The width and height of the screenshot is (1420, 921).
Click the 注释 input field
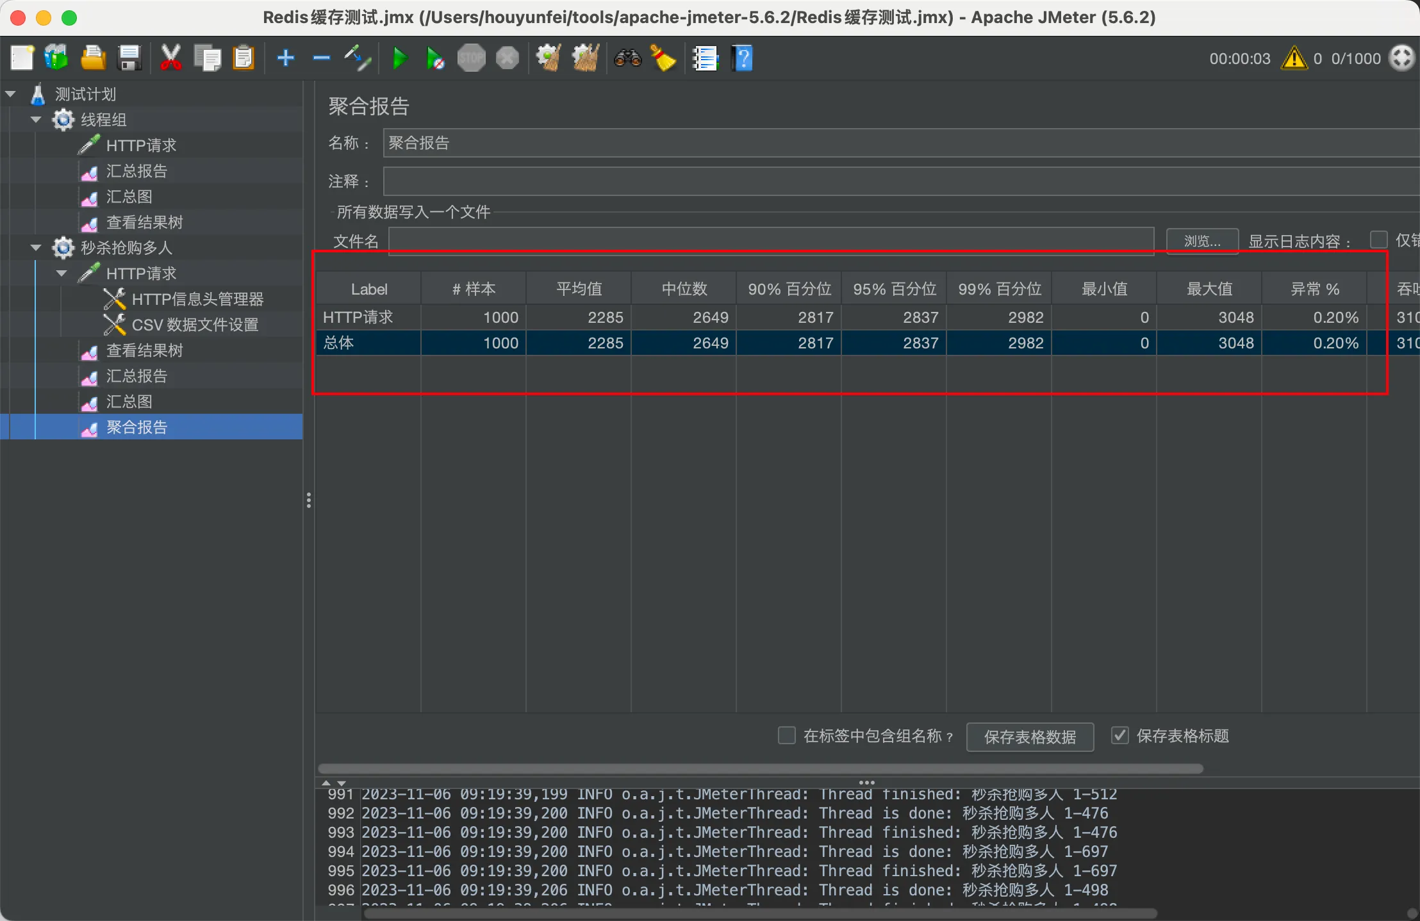(901, 181)
